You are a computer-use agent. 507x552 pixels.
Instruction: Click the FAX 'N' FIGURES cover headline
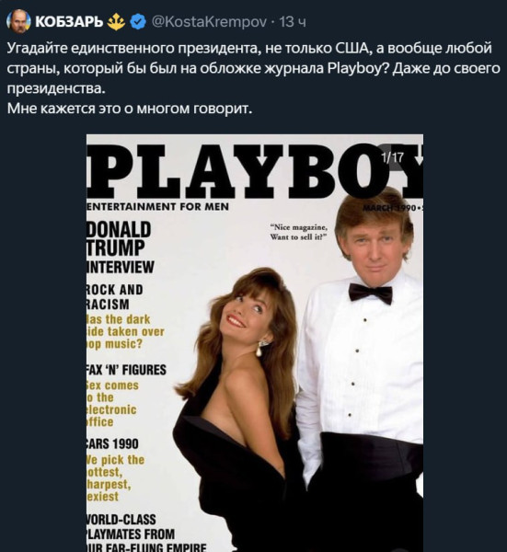click(126, 370)
